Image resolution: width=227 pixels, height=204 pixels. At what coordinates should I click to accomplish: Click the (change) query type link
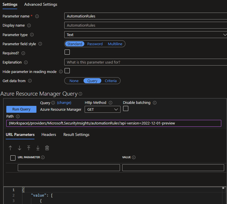point(64,103)
